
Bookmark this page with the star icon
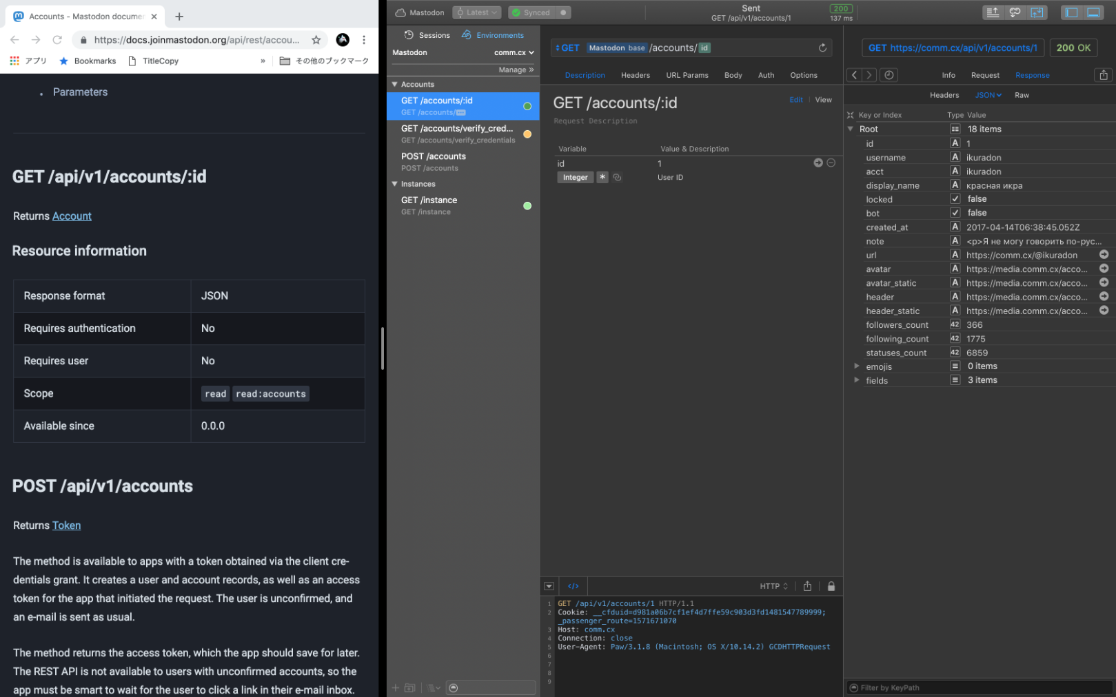316,40
